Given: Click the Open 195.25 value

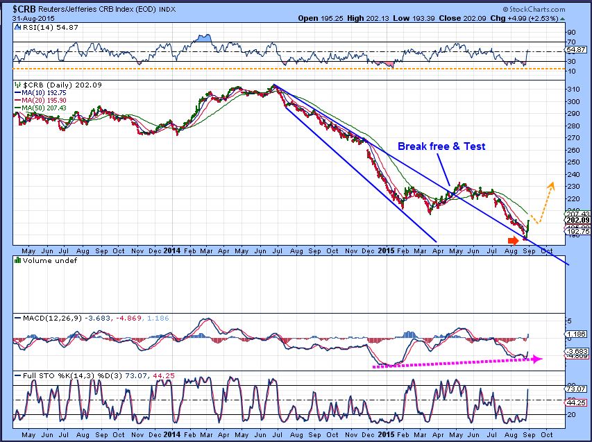Looking at the screenshot, I should click(321, 19).
